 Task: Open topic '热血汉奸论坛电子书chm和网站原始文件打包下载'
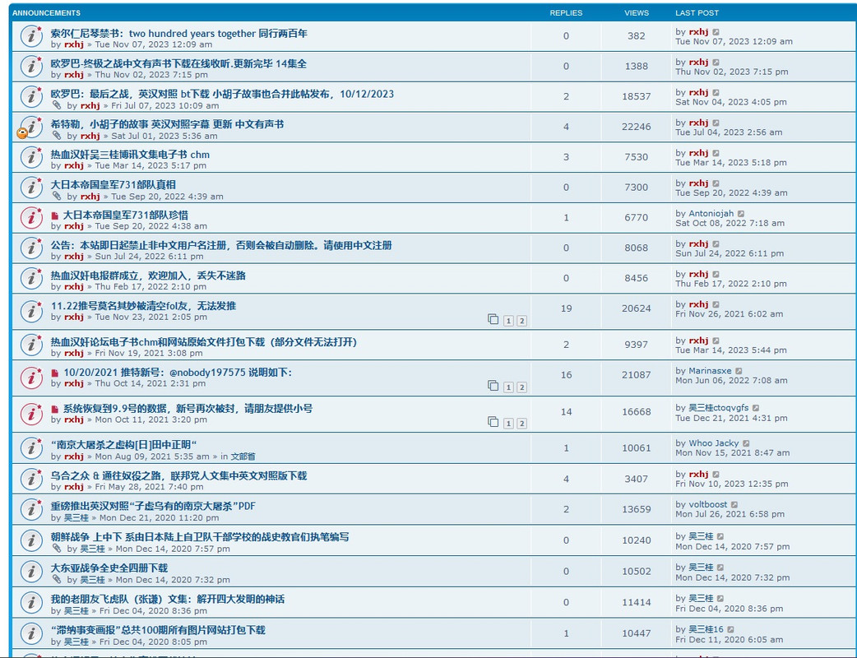point(204,342)
